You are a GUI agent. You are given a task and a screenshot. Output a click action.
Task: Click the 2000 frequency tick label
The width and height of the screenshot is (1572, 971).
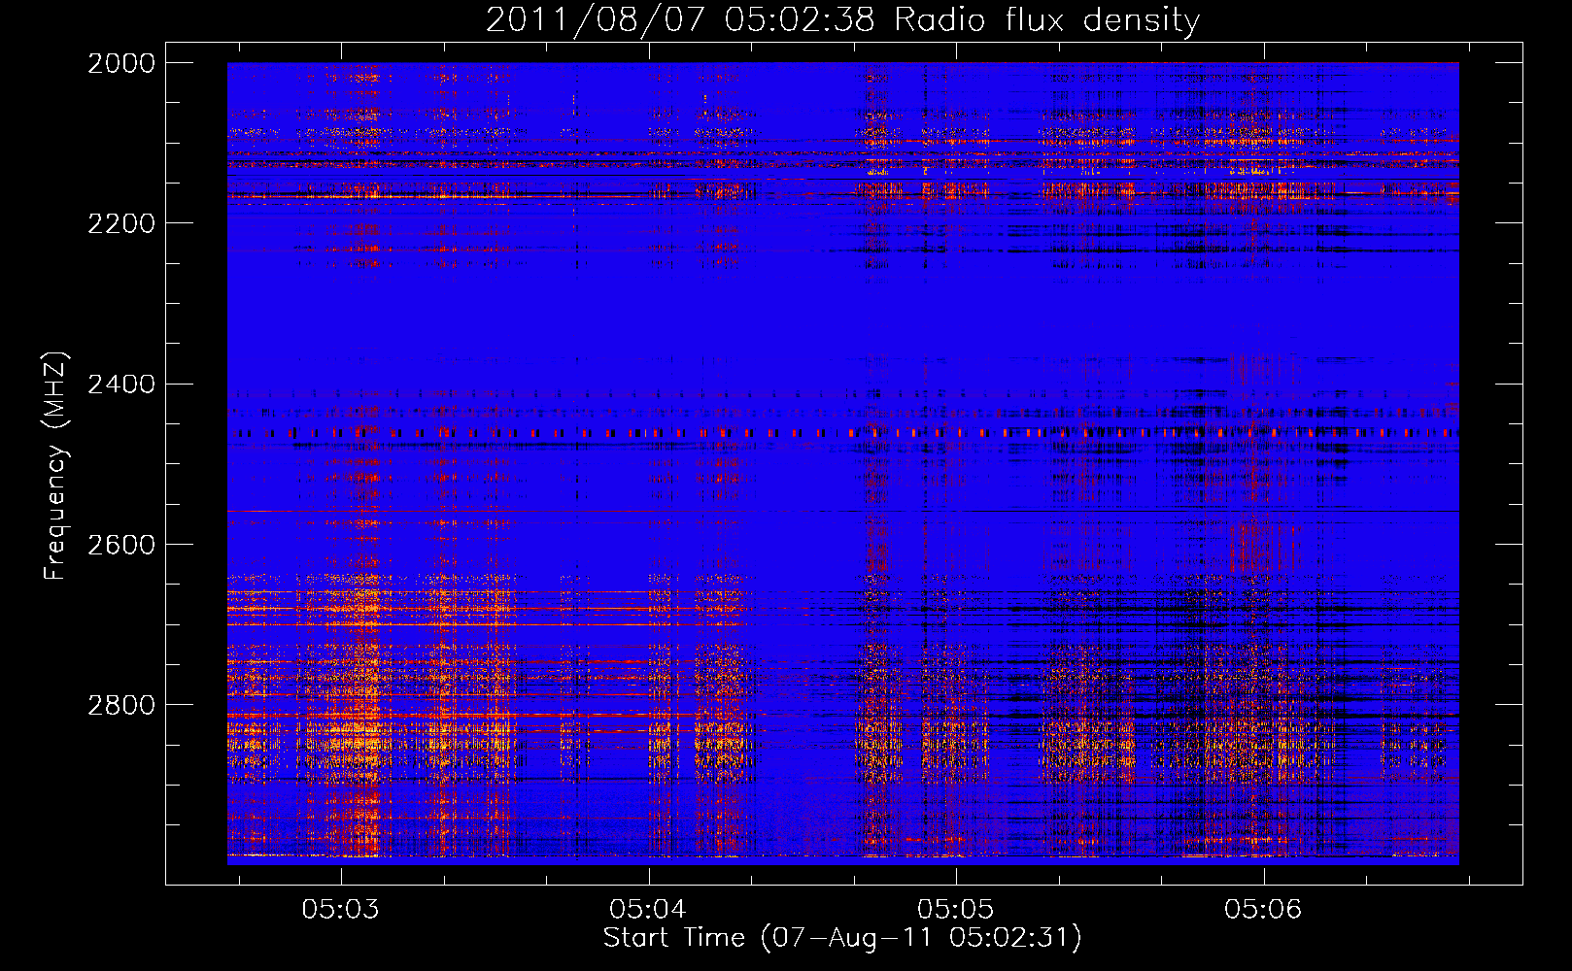point(121,63)
